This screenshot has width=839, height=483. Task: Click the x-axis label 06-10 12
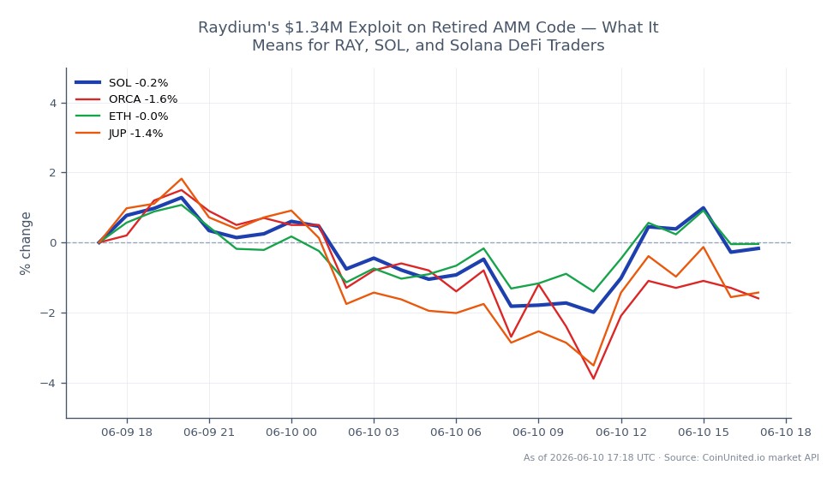621,432
